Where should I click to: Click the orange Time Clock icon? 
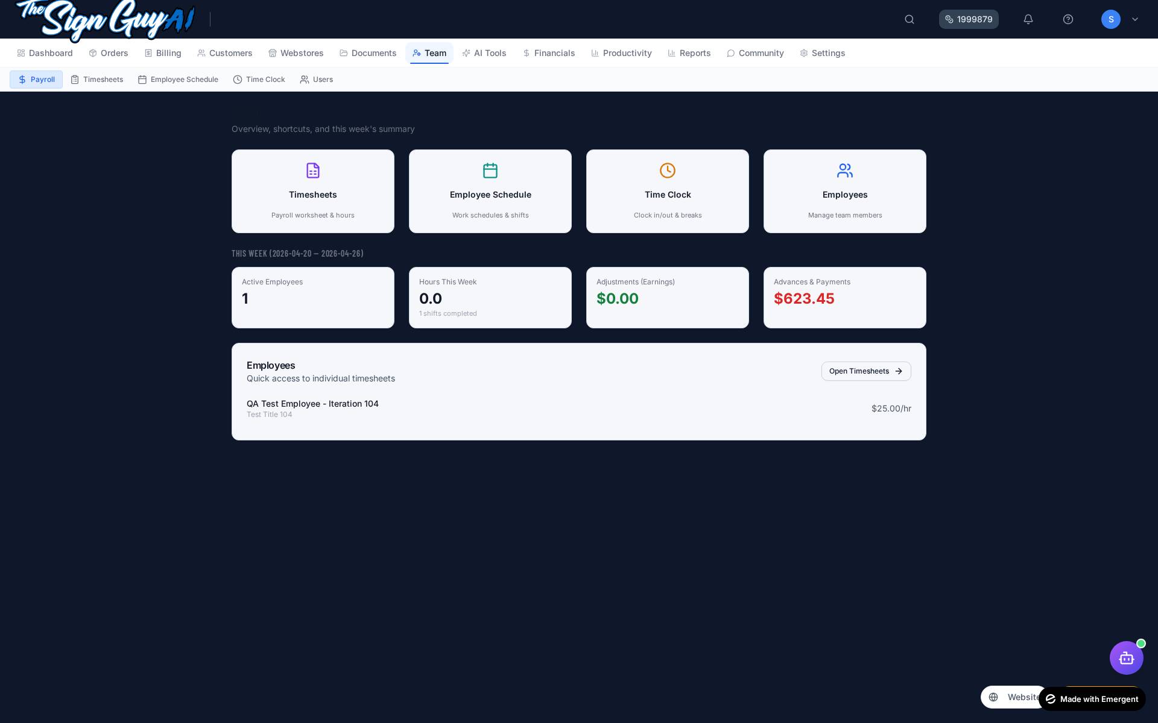[x=668, y=171]
